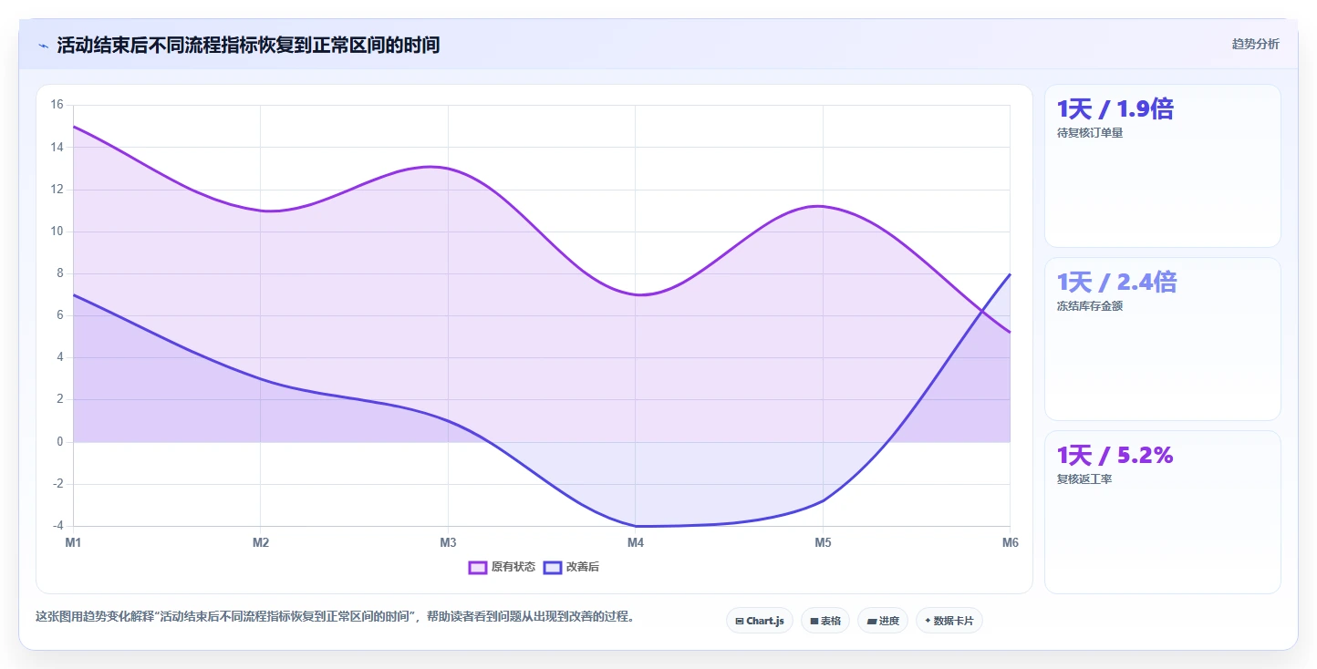Click the 1天 / 1.9倍 value

pos(1115,109)
